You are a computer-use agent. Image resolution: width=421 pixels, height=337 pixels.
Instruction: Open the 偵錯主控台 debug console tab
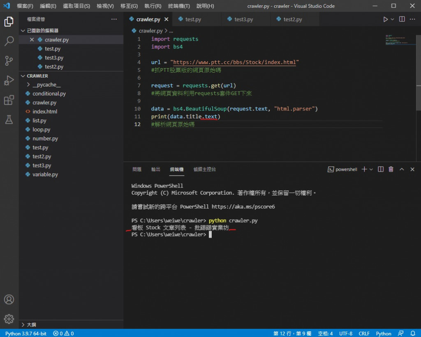tap(205, 169)
